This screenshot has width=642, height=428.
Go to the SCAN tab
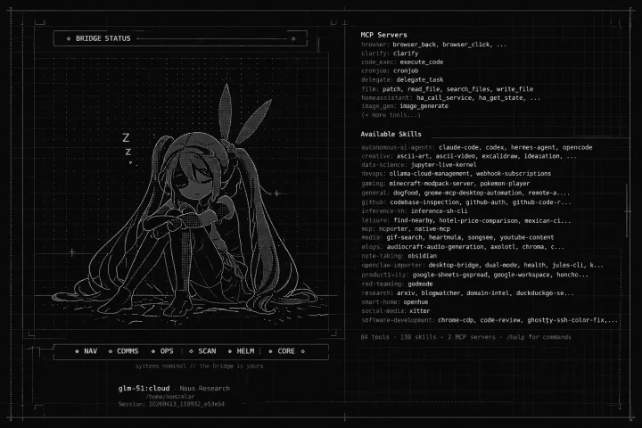coord(207,351)
